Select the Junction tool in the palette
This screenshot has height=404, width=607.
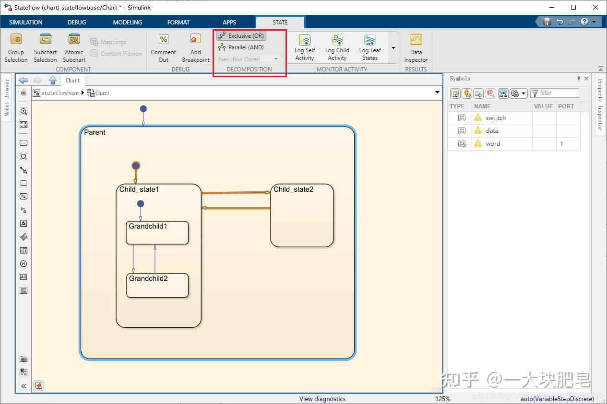click(24, 156)
